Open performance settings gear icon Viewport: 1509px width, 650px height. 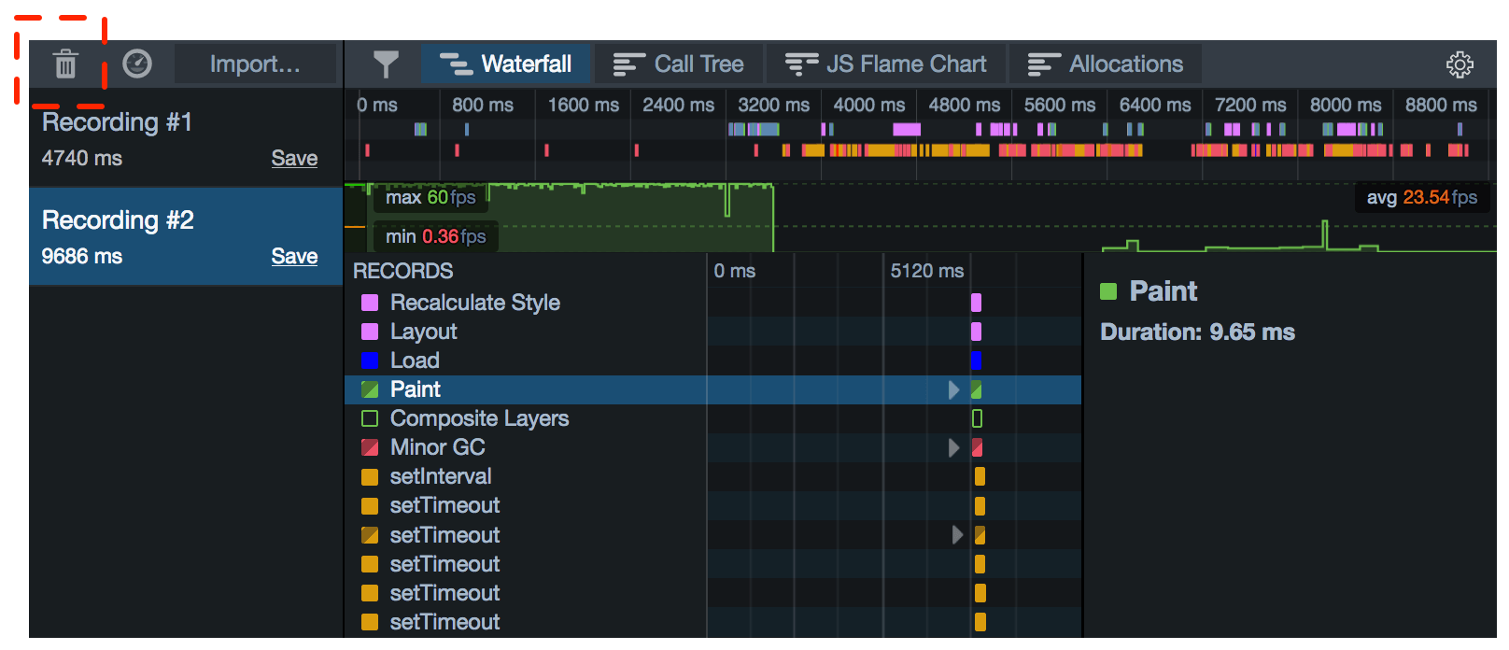pos(1460,64)
